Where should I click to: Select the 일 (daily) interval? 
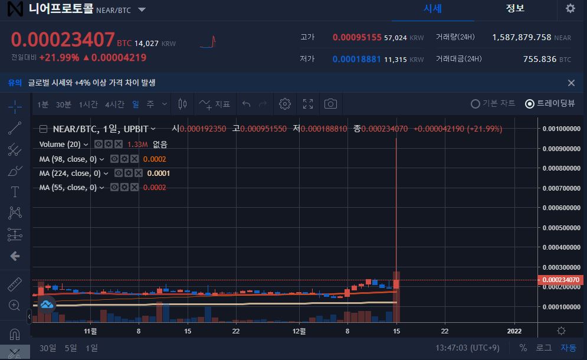pos(136,104)
